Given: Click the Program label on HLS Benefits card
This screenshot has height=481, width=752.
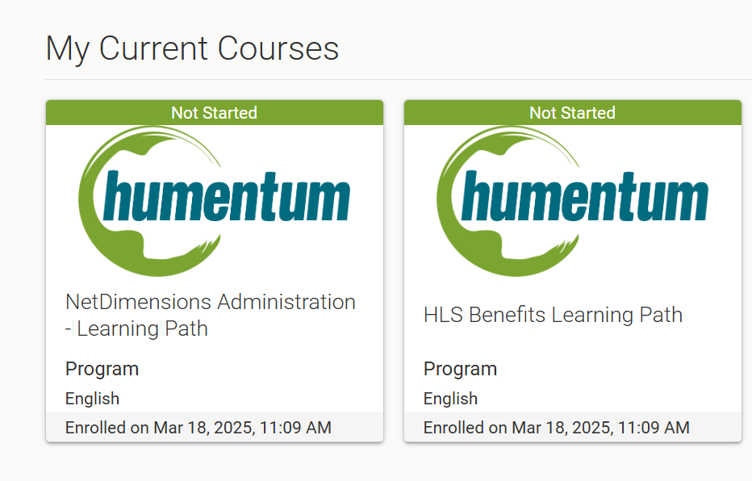Looking at the screenshot, I should point(460,369).
